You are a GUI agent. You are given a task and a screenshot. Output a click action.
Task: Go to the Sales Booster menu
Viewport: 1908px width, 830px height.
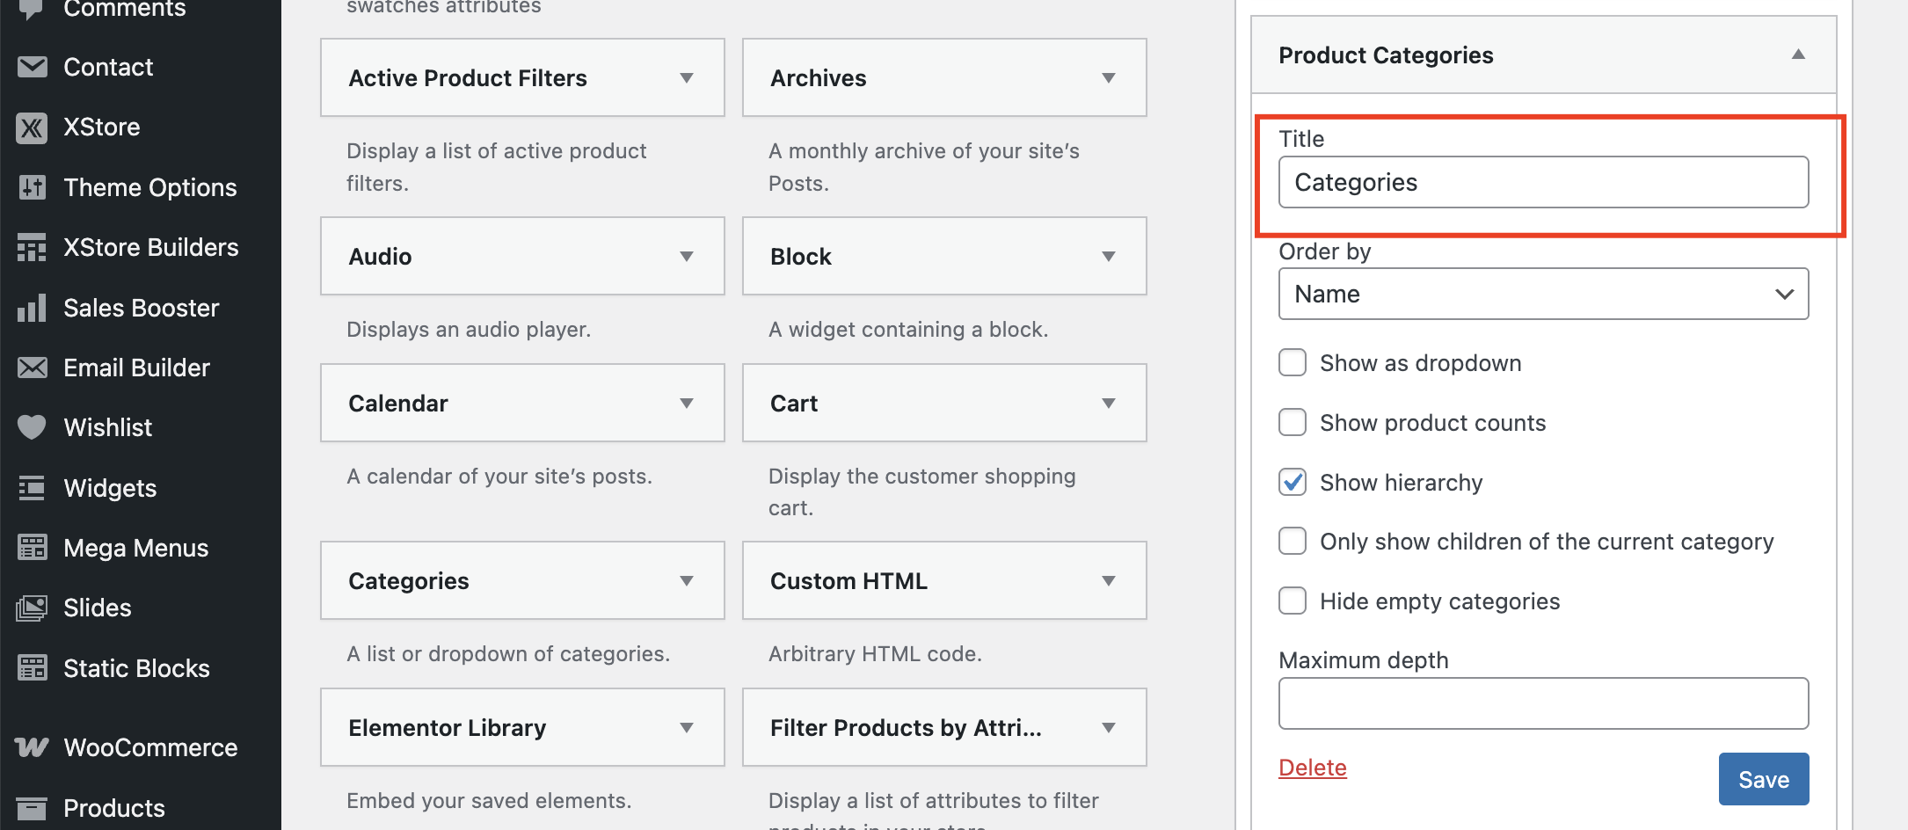[141, 308]
